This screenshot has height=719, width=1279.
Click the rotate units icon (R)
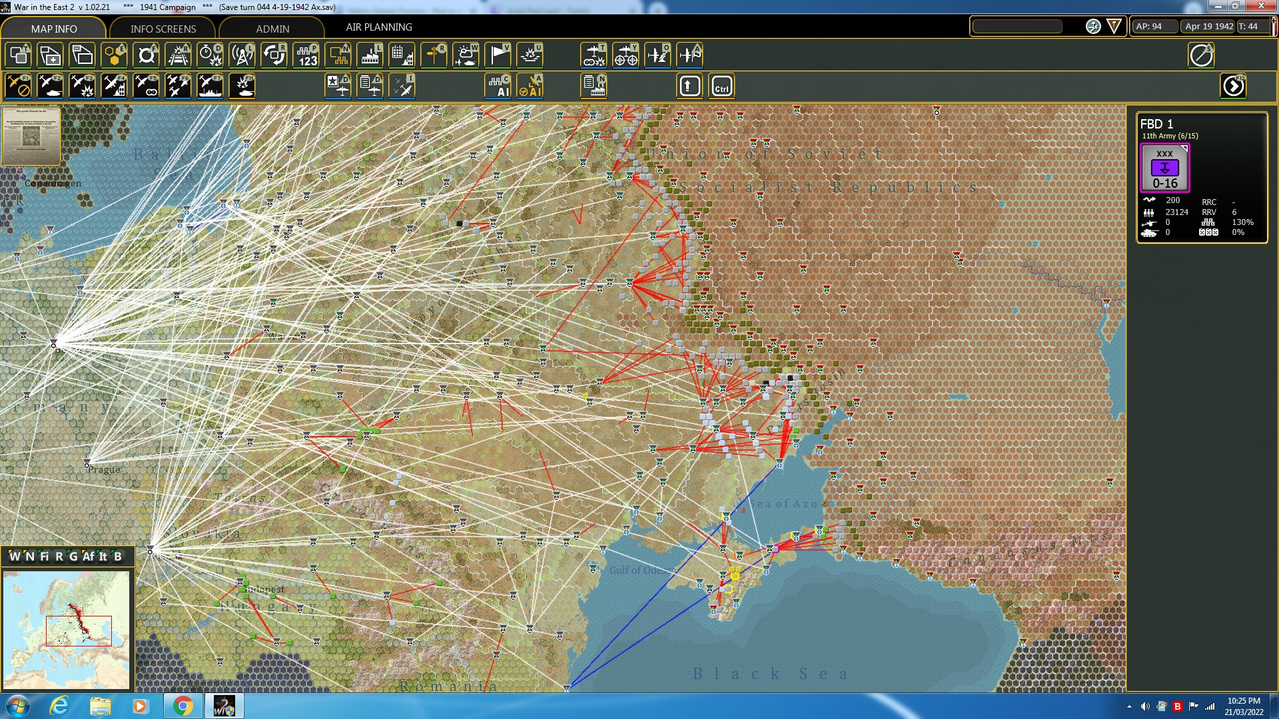pos(274,55)
